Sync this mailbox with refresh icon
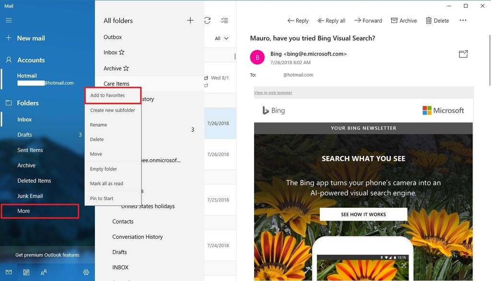Image resolution: width=491 pixels, height=281 pixels. 207,21
